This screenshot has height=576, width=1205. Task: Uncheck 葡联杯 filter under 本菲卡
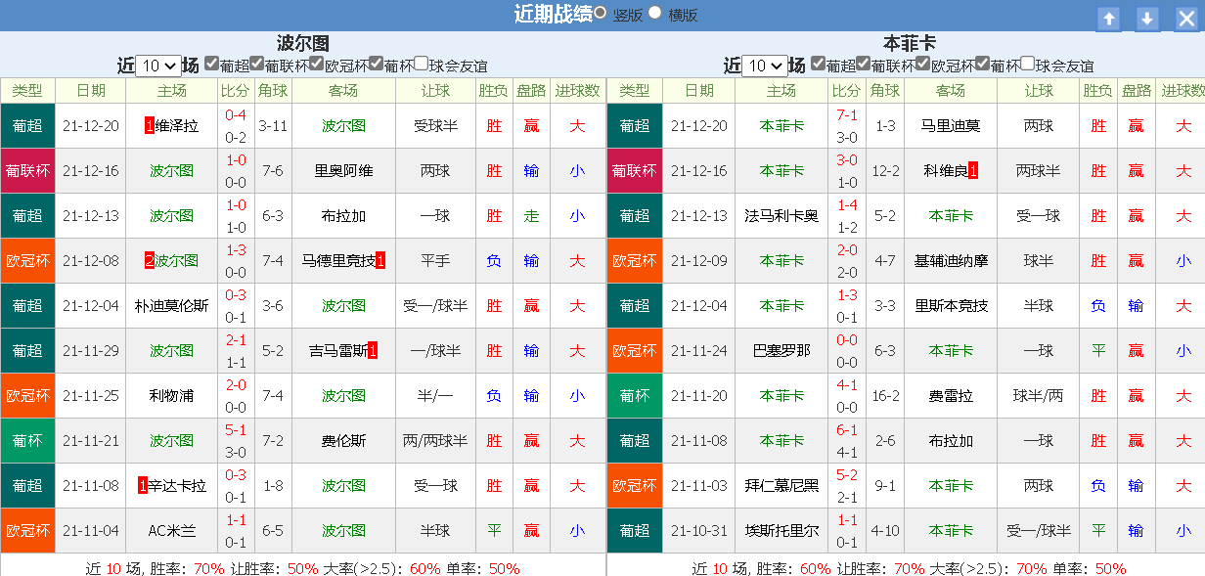coord(863,64)
